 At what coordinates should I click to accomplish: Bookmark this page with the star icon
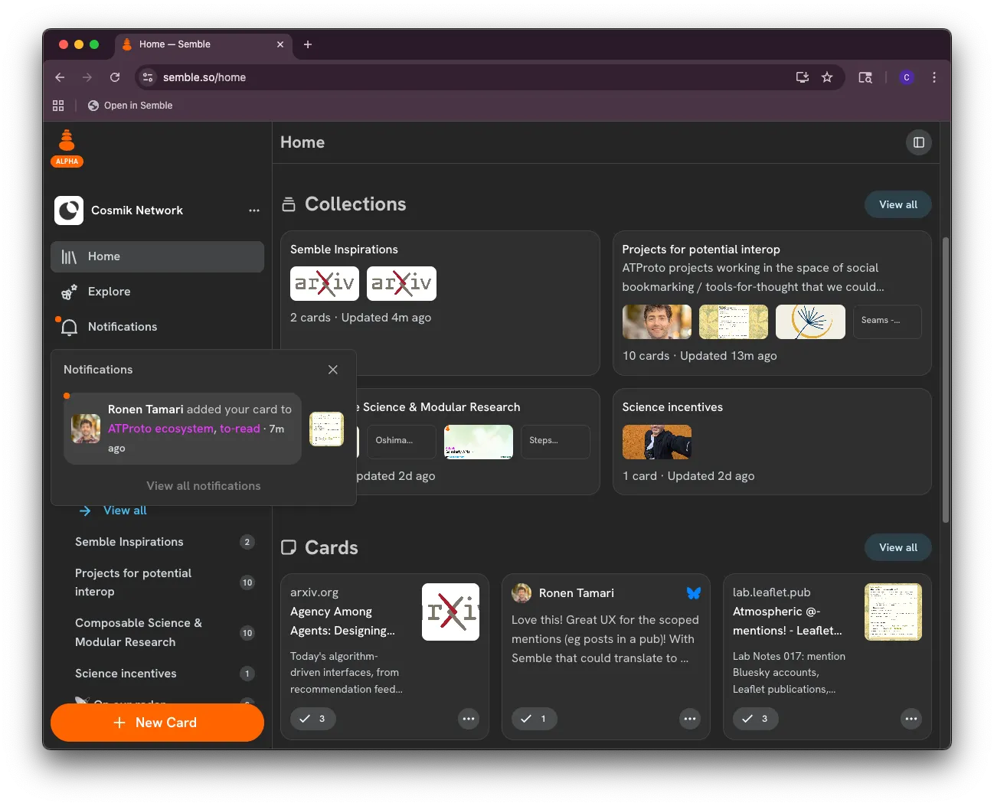click(x=827, y=77)
